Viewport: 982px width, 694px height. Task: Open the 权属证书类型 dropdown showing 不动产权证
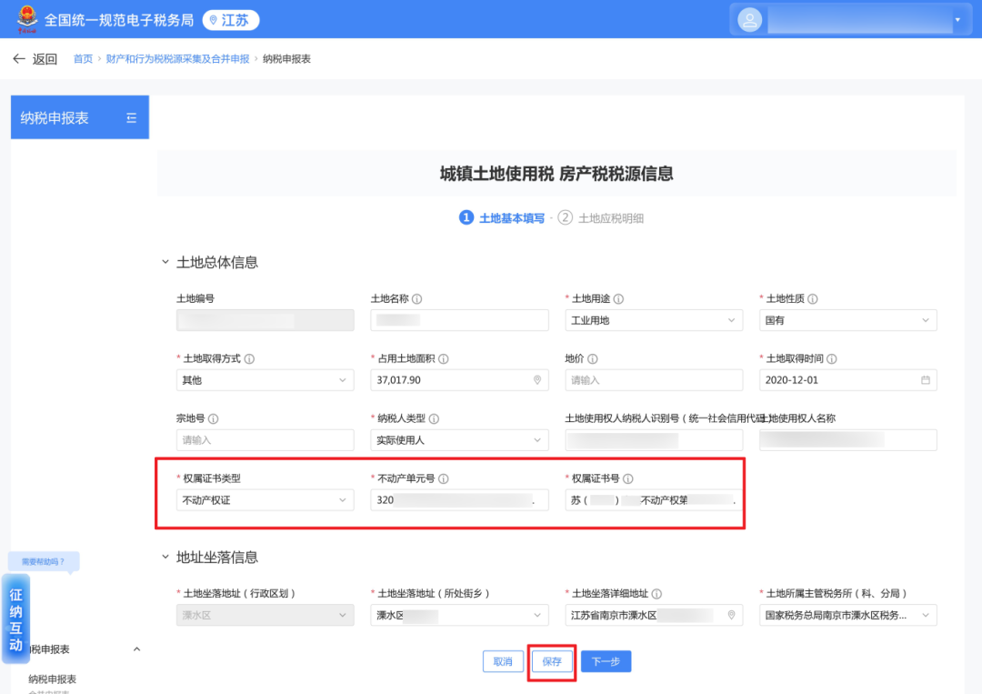click(x=265, y=500)
